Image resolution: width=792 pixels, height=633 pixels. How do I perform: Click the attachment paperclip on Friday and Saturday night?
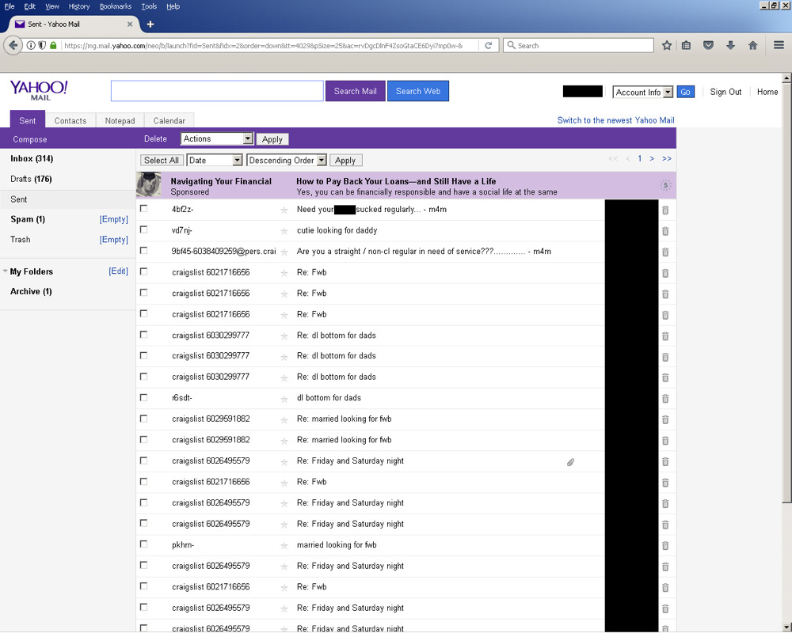[570, 462]
